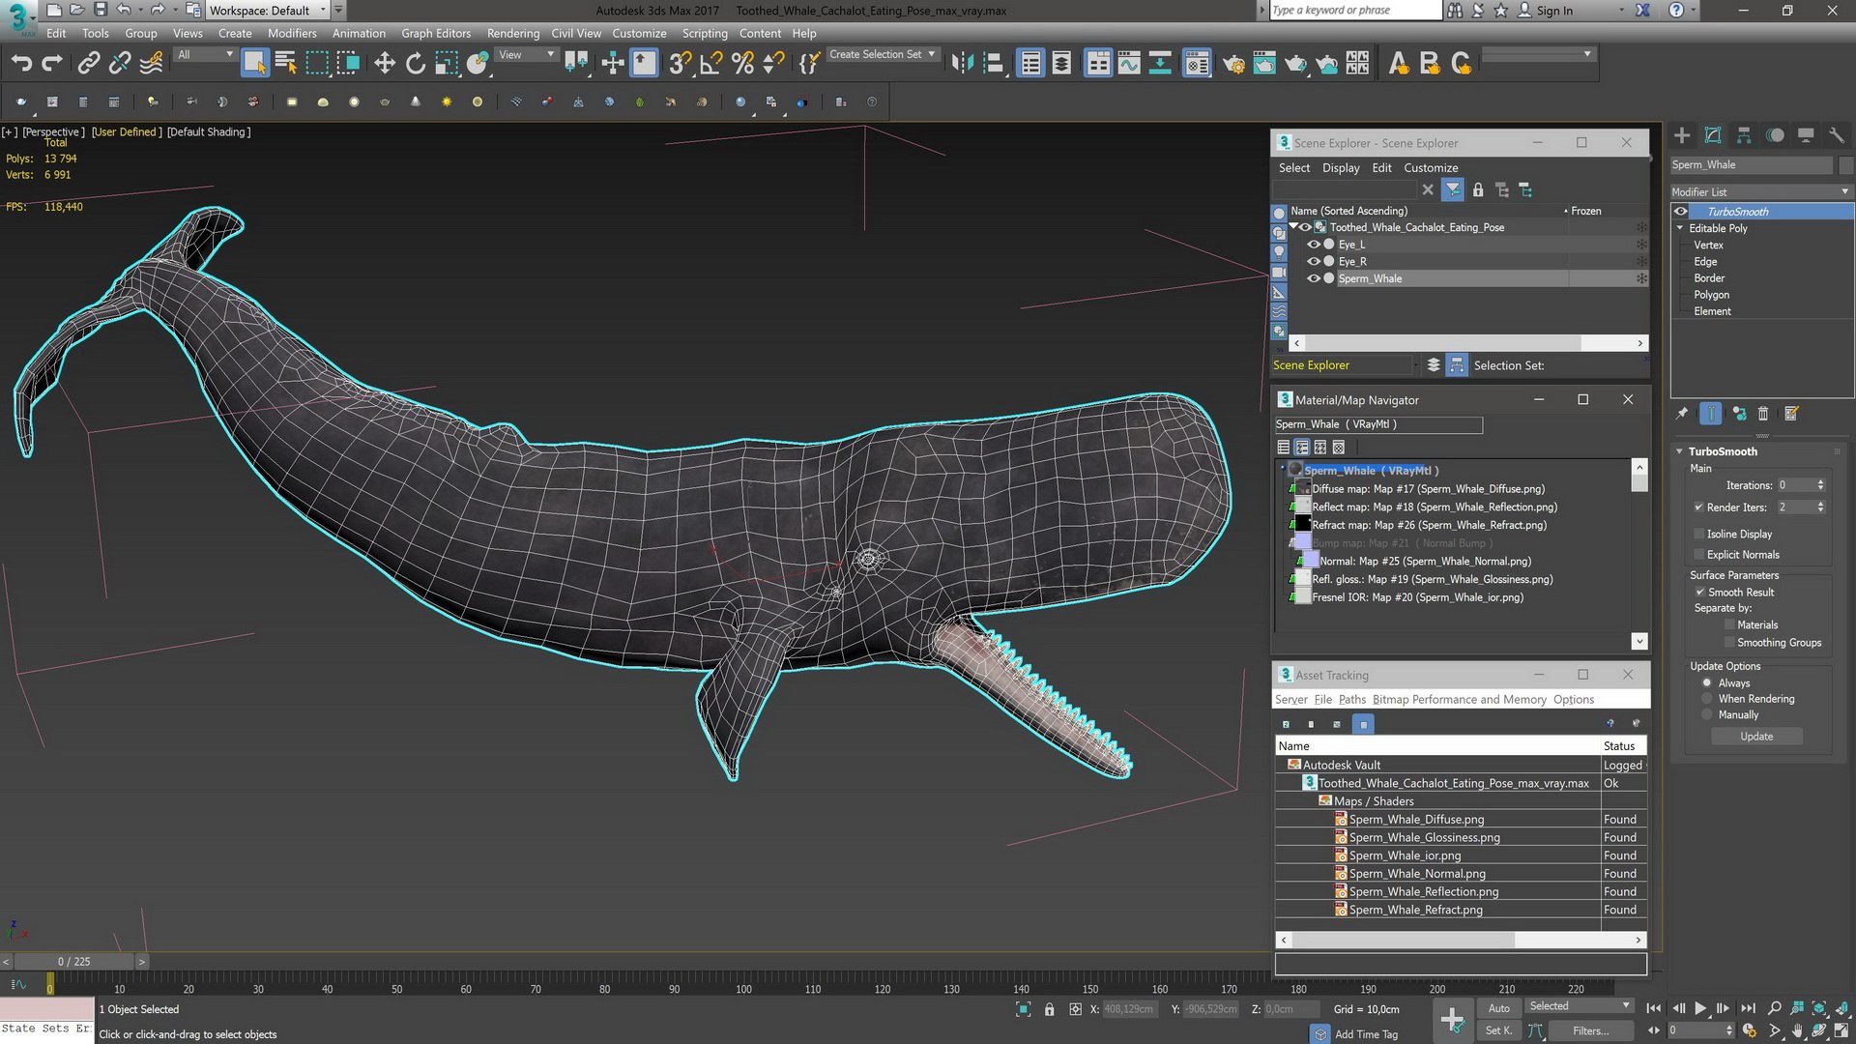1856x1044 pixels.
Task: Click the Update button in TurboSmooth
Action: tap(1756, 737)
